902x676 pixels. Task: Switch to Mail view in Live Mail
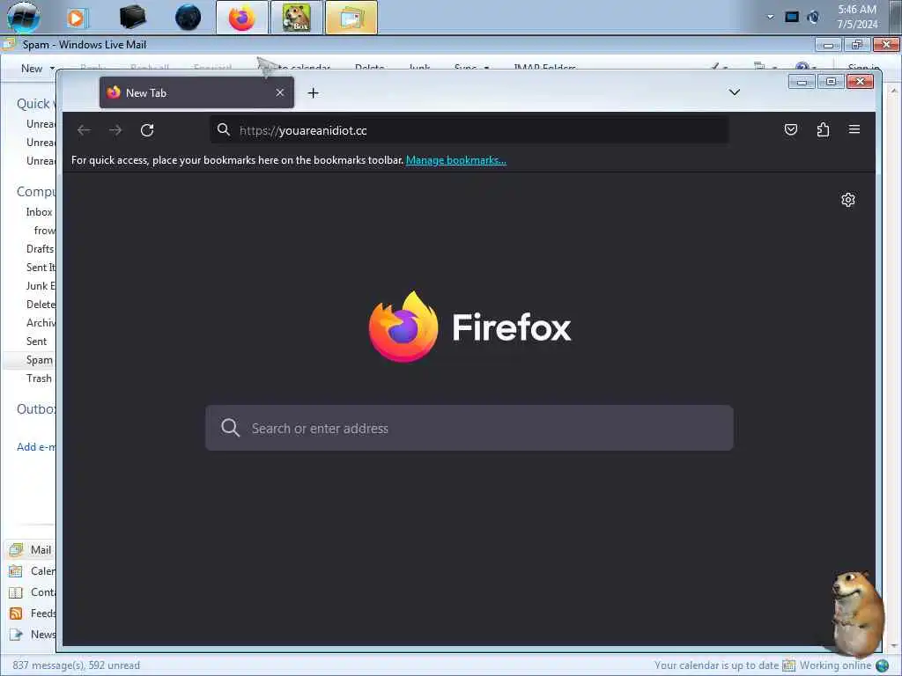click(x=32, y=549)
